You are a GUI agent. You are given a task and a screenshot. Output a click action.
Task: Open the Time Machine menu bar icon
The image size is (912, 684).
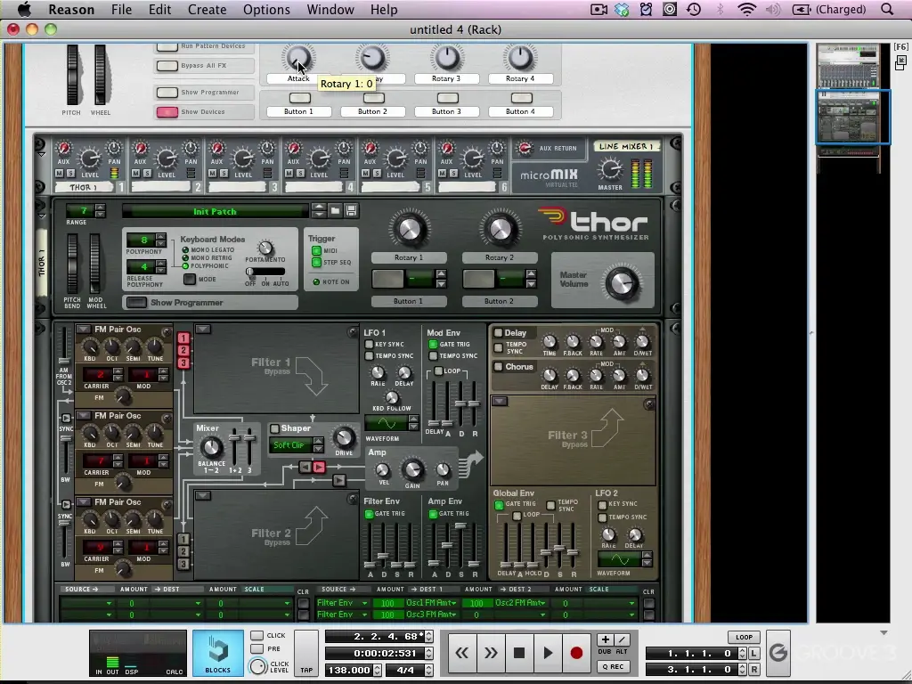click(694, 9)
